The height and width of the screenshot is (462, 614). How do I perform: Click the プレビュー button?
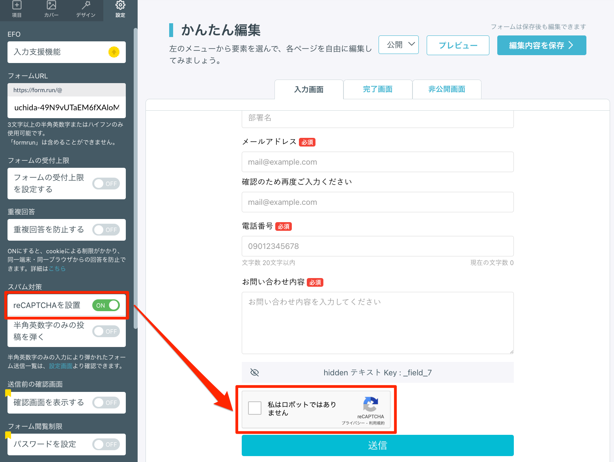(458, 45)
